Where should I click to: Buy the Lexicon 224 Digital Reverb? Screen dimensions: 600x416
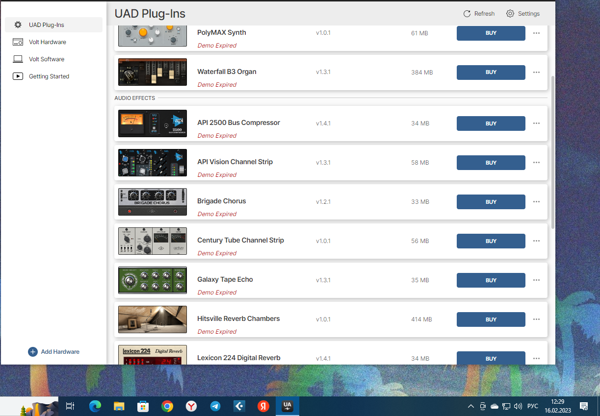[x=491, y=358]
